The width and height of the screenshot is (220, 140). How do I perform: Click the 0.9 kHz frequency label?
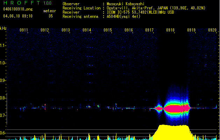3,80
